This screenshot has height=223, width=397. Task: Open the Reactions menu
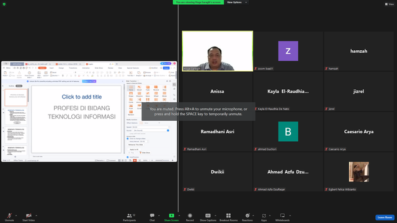pos(248,217)
